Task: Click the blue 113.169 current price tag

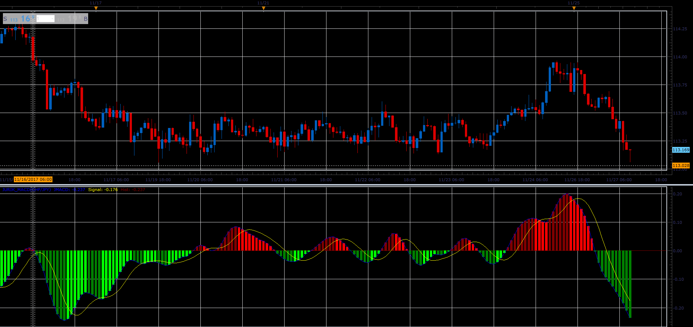Action: (681, 150)
